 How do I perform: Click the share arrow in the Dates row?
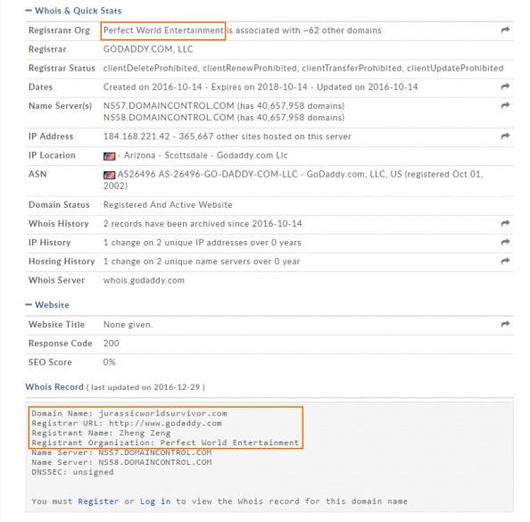click(x=505, y=87)
